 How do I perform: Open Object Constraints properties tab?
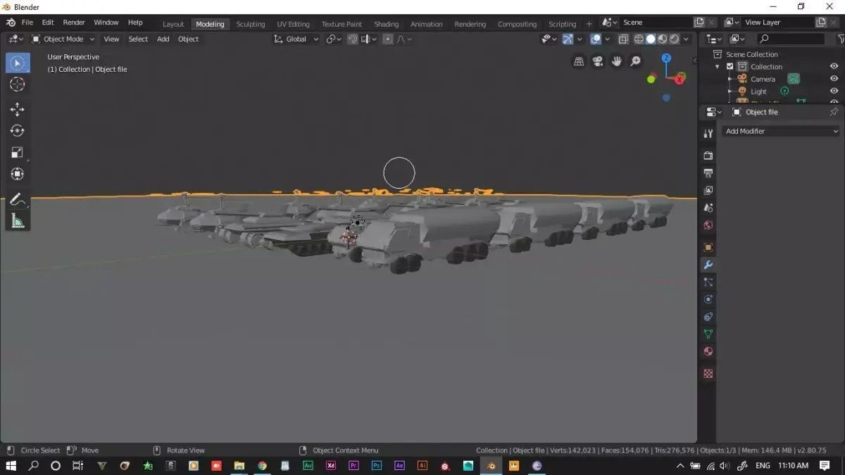[708, 317]
